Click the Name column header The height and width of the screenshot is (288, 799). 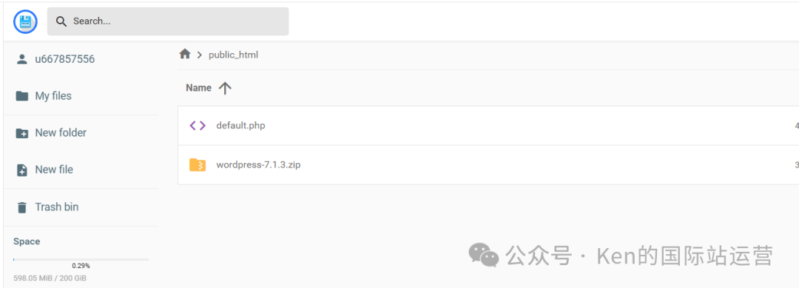pyautogui.click(x=199, y=88)
